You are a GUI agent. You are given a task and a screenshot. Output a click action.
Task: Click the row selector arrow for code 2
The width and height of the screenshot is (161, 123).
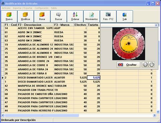[3, 78]
